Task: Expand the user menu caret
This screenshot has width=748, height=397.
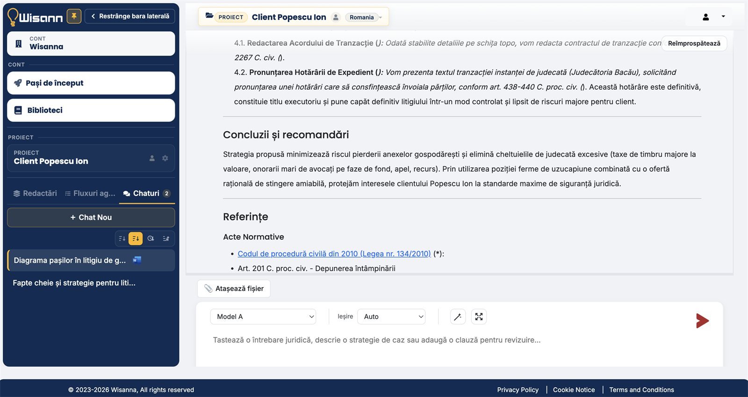Action: 723,16
